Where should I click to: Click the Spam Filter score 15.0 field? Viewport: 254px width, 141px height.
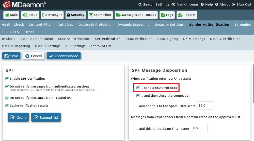[205, 105]
